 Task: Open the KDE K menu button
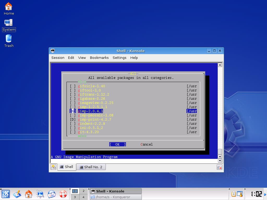click(x=6, y=194)
